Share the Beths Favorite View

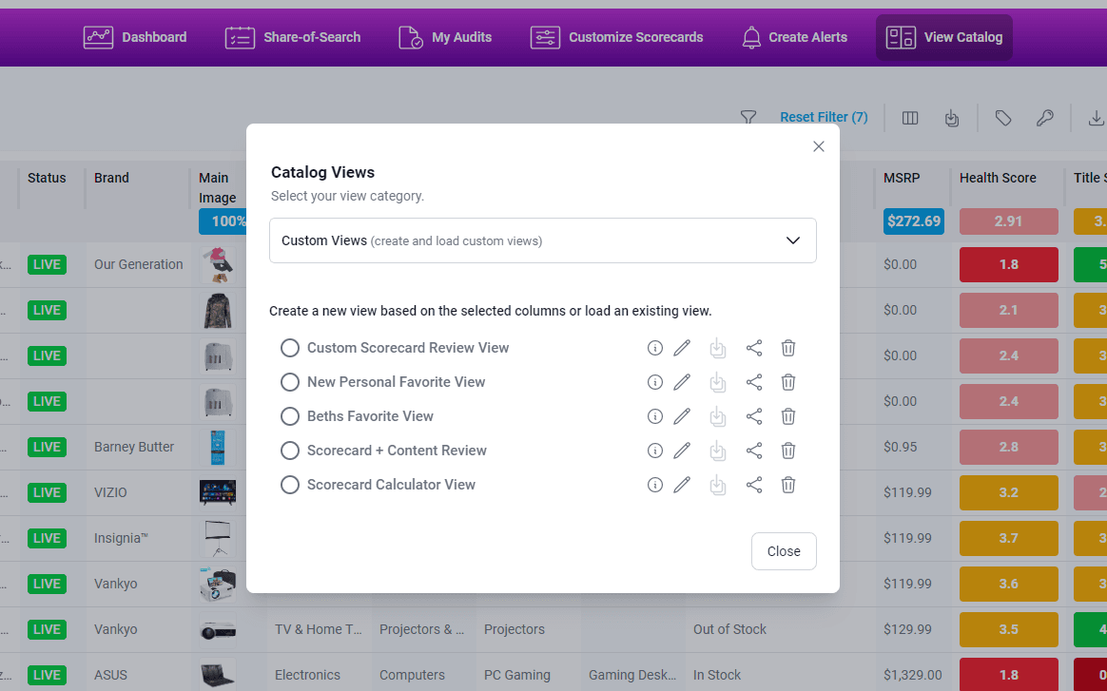click(x=754, y=416)
